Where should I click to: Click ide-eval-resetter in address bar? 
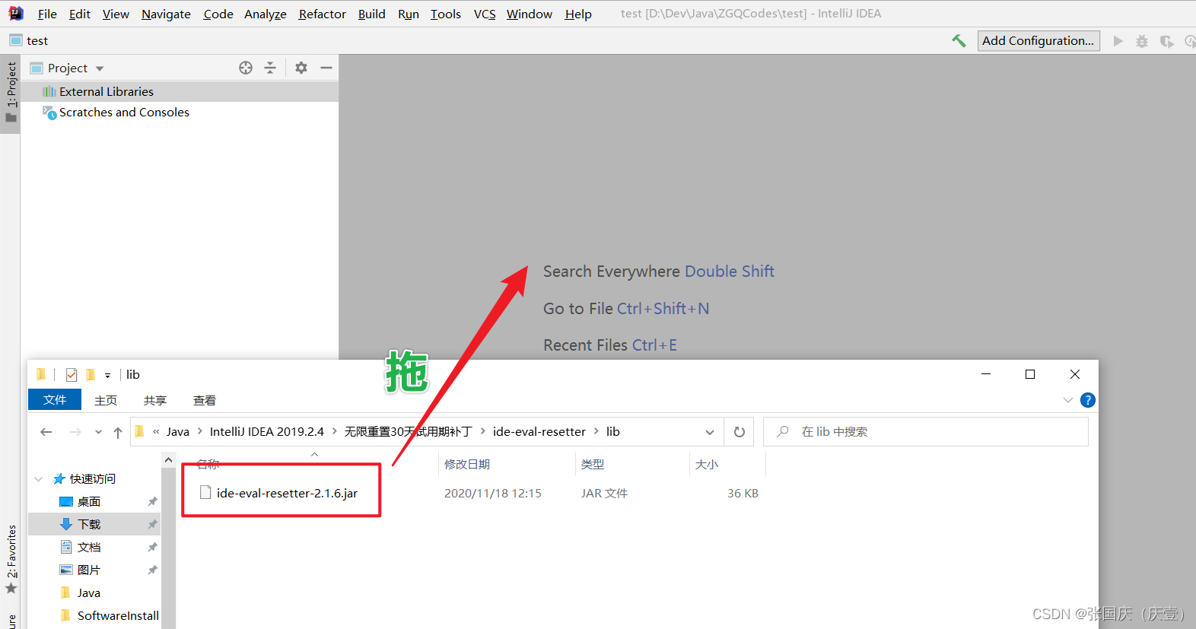point(539,431)
